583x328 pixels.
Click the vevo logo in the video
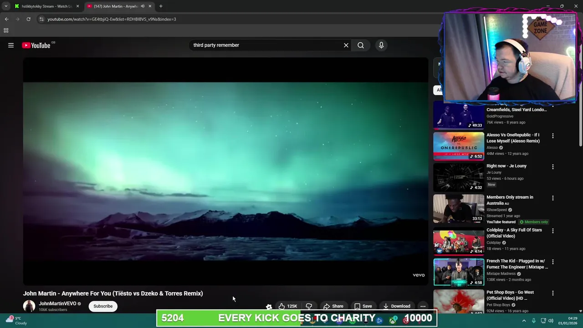[419, 275]
